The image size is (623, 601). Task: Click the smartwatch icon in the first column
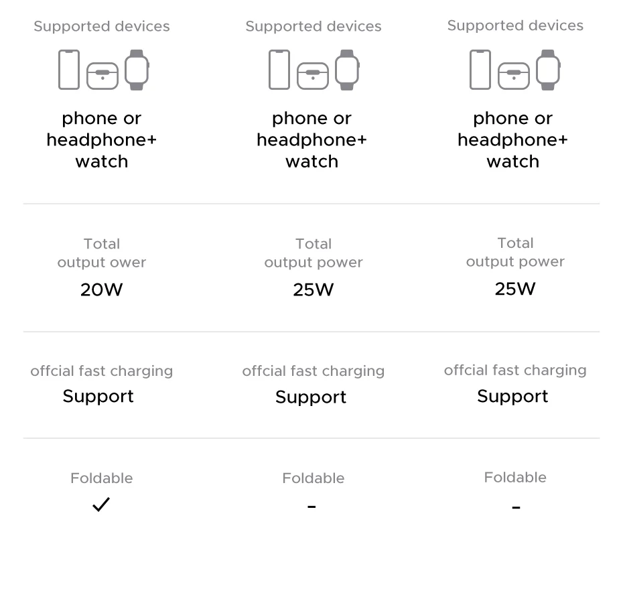click(x=137, y=70)
